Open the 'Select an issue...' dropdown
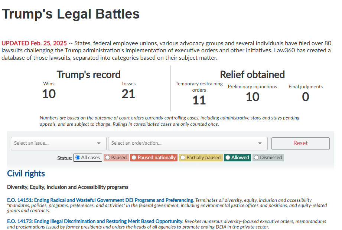 tap(58, 143)
